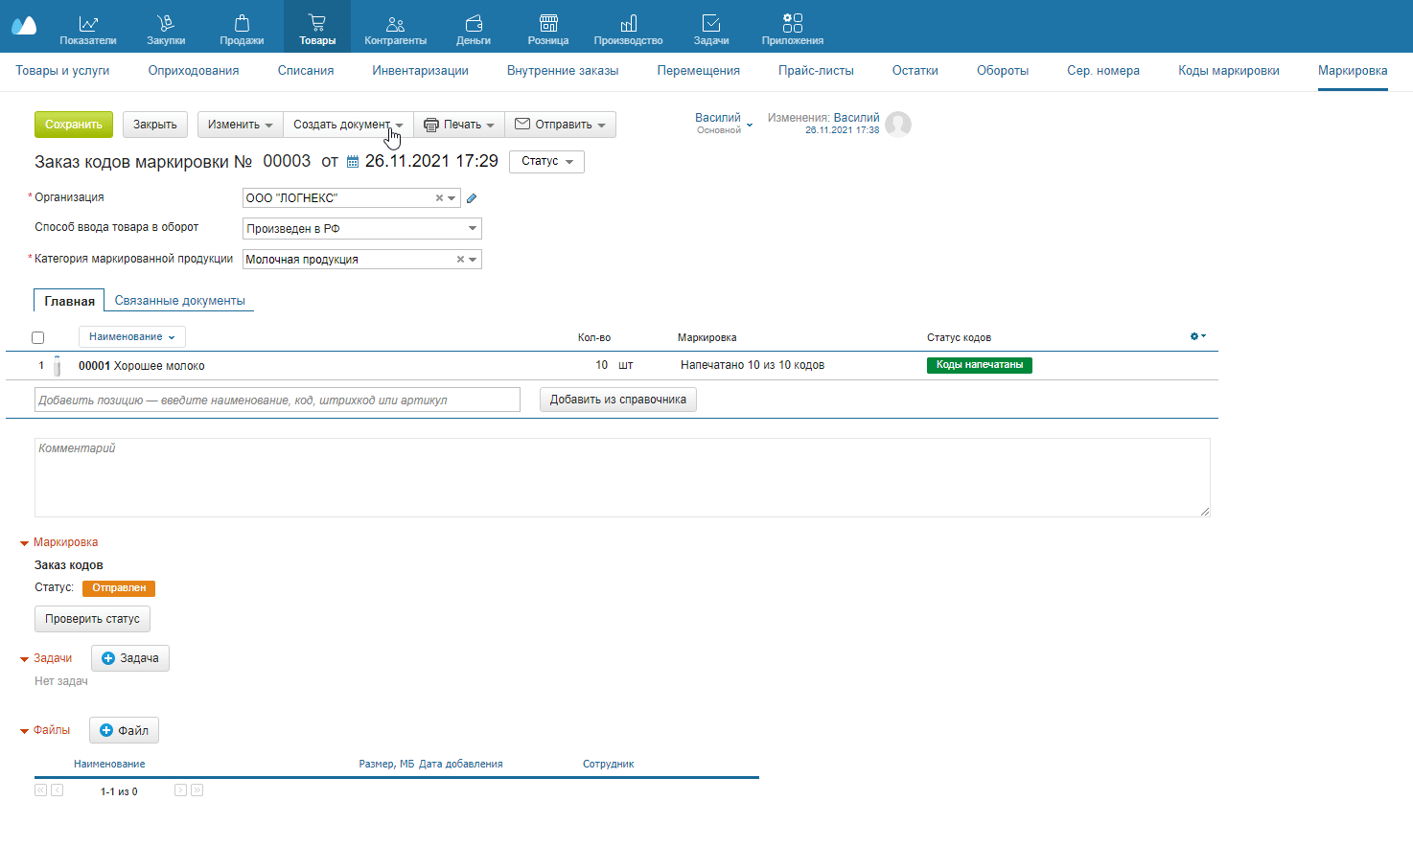Screen dimensions: 1413x847
Task: Switch to Связанные документы tab
Action: click(179, 301)
